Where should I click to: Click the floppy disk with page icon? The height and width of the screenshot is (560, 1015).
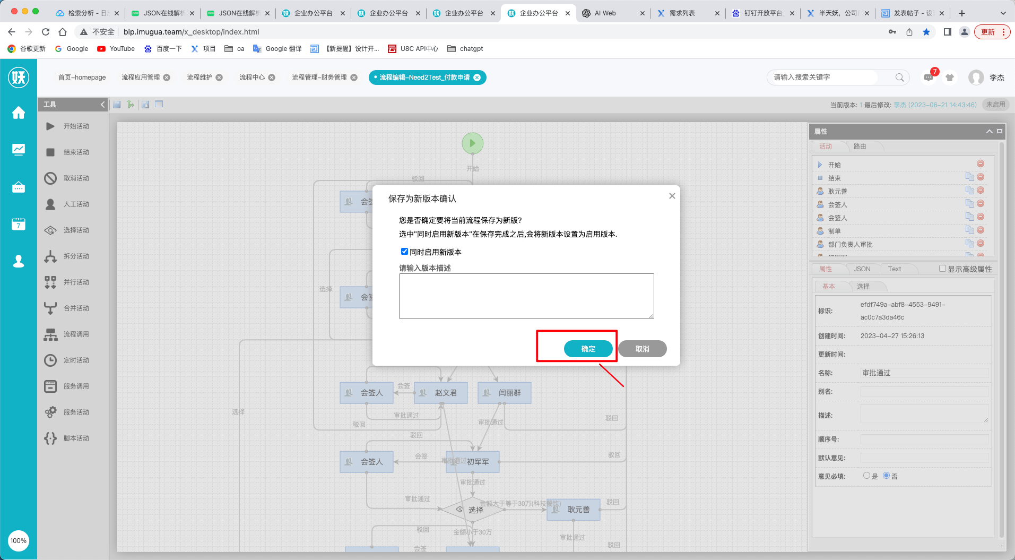click(x=145, y=105)
